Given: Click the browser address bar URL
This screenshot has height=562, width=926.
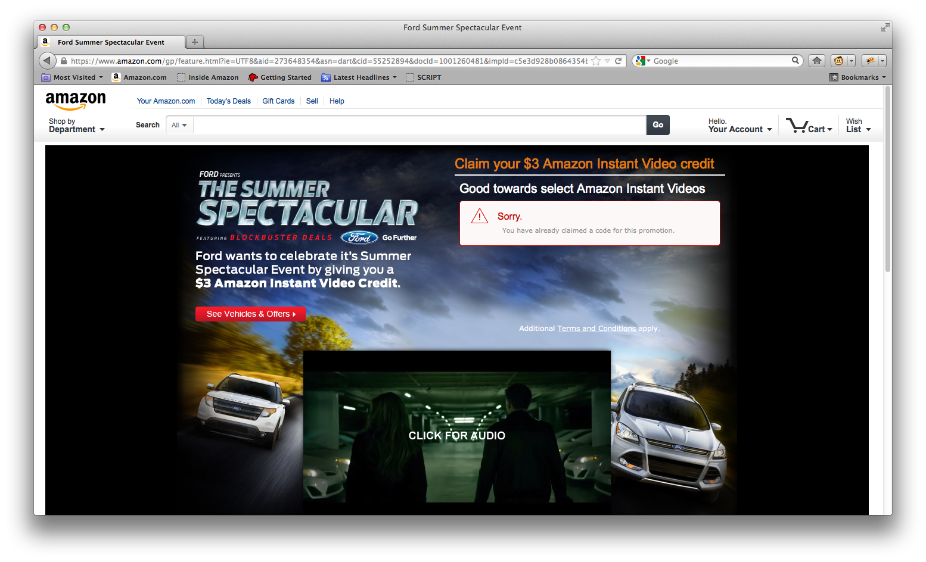Looking at the screenshot, I should (329, 61).
